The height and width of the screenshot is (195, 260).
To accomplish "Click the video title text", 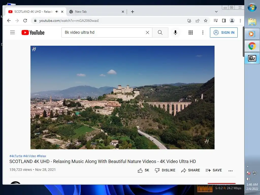I will [x=103, y=161].
